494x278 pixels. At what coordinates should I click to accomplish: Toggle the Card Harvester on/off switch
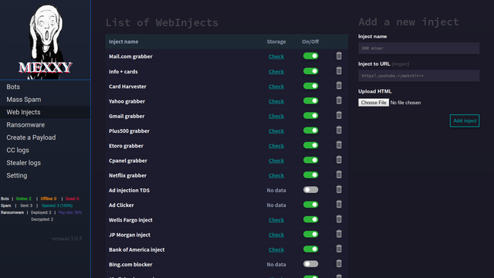click(x=310, y=86)
